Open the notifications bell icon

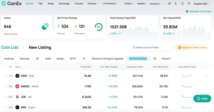(x=182, y=4)
